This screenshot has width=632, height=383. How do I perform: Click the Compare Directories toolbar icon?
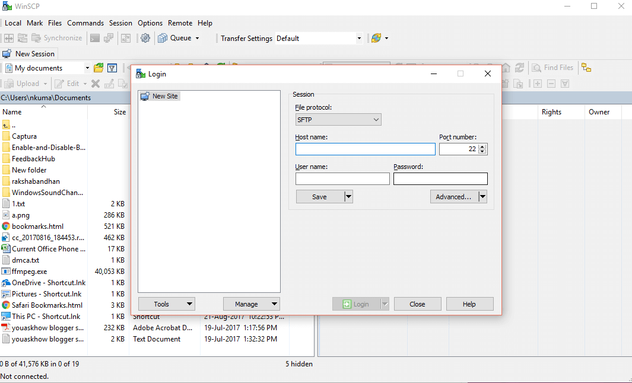[x=9, y=39]
